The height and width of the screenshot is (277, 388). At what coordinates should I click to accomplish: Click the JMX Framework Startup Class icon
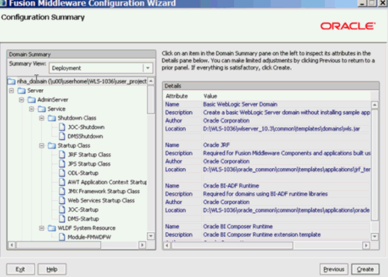[62, 191]
